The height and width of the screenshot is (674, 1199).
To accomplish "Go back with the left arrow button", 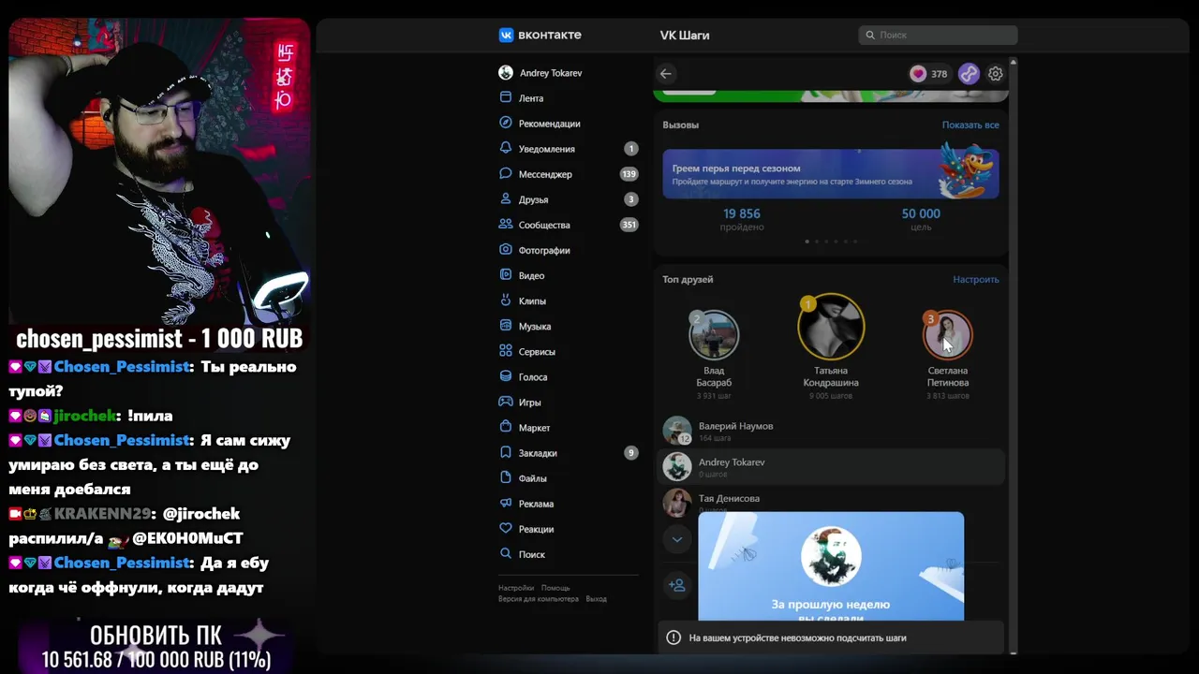I will [665, 73].
